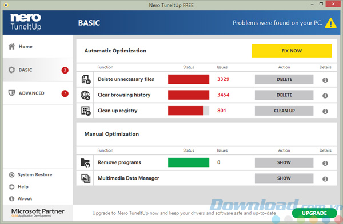Select the BASIC section in sidebar
The height and width of the screenshot is (224, 343).
tap(38, 70)
